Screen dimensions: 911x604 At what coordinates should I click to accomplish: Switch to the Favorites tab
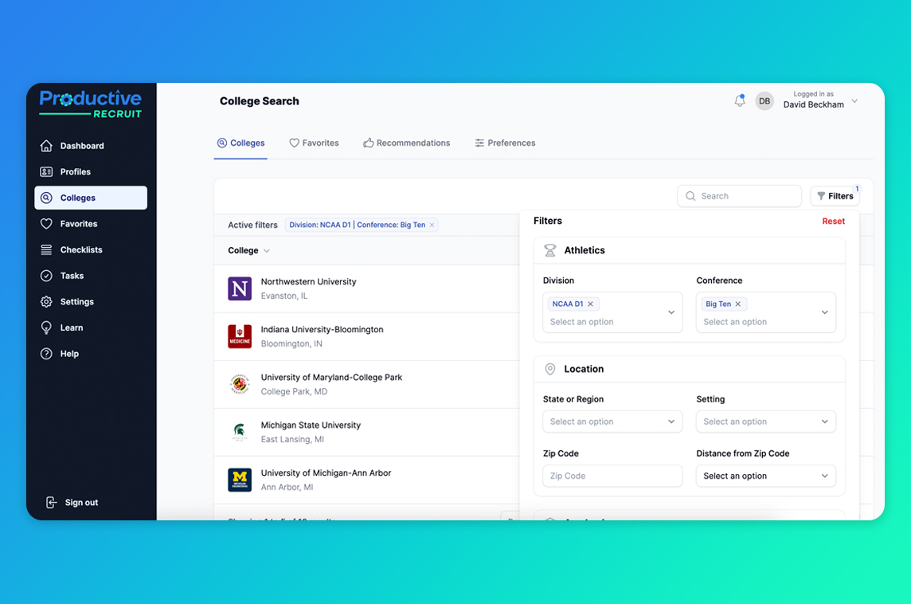[314, 143]
